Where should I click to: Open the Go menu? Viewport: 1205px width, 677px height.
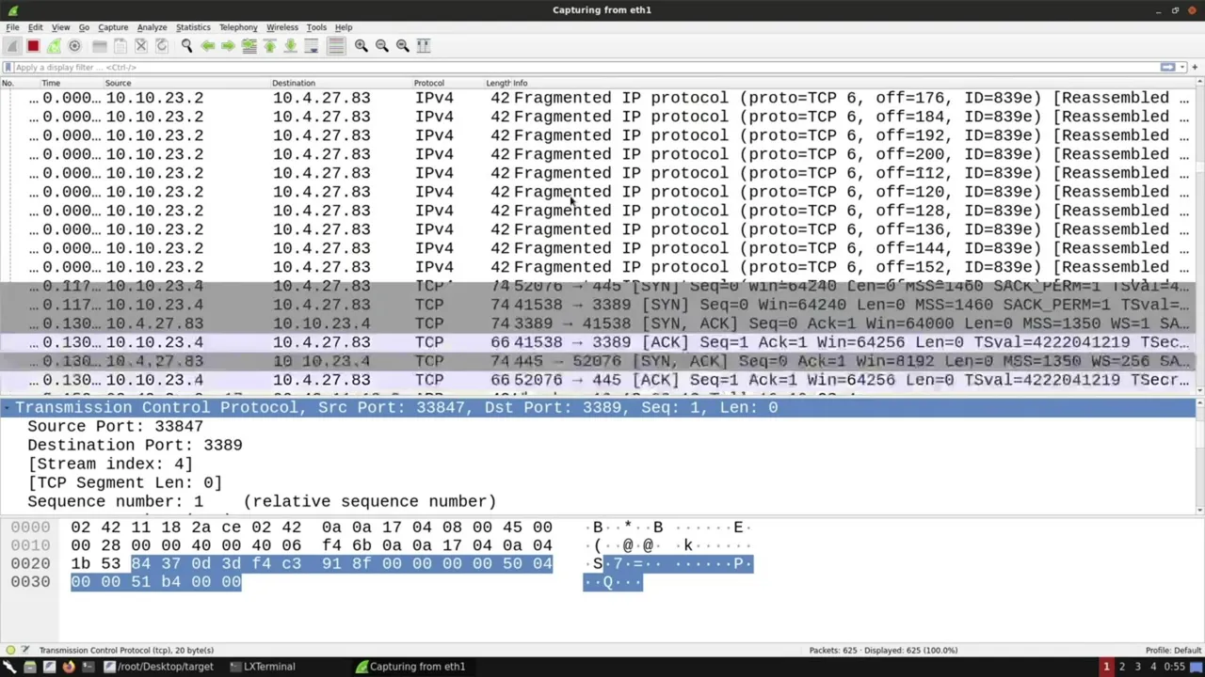tap(84, 27)
